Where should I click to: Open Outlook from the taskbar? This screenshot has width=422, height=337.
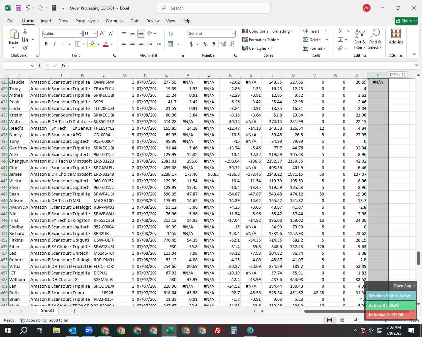click(72, 330)
